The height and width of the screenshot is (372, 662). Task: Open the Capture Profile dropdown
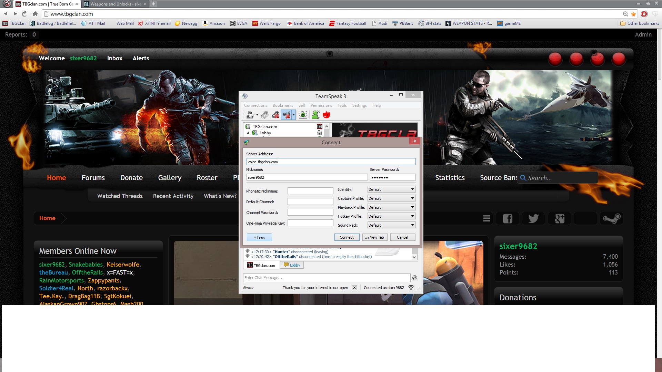point(391,198)
